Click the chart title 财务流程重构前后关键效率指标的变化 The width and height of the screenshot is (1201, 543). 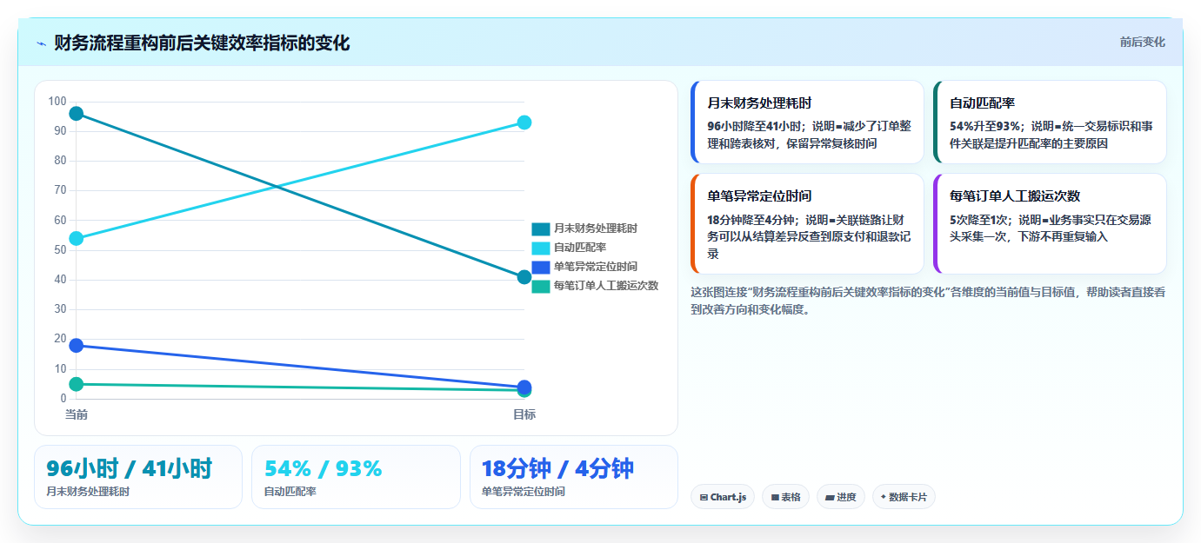click(202, 43)
